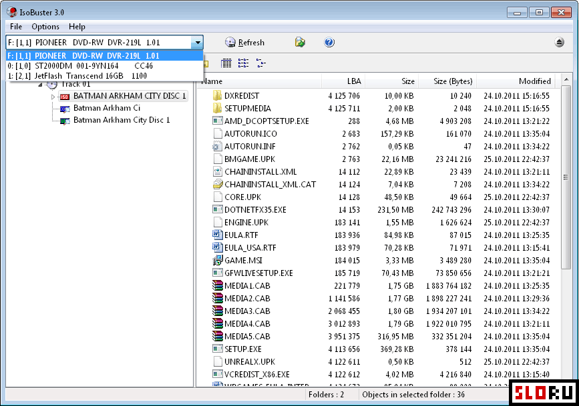Select the AUTORUN.ICO file name

250,133
